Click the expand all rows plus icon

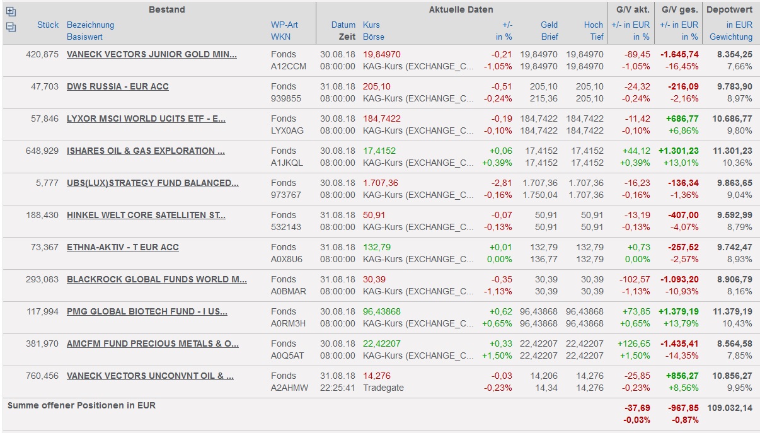click(11, 11)
